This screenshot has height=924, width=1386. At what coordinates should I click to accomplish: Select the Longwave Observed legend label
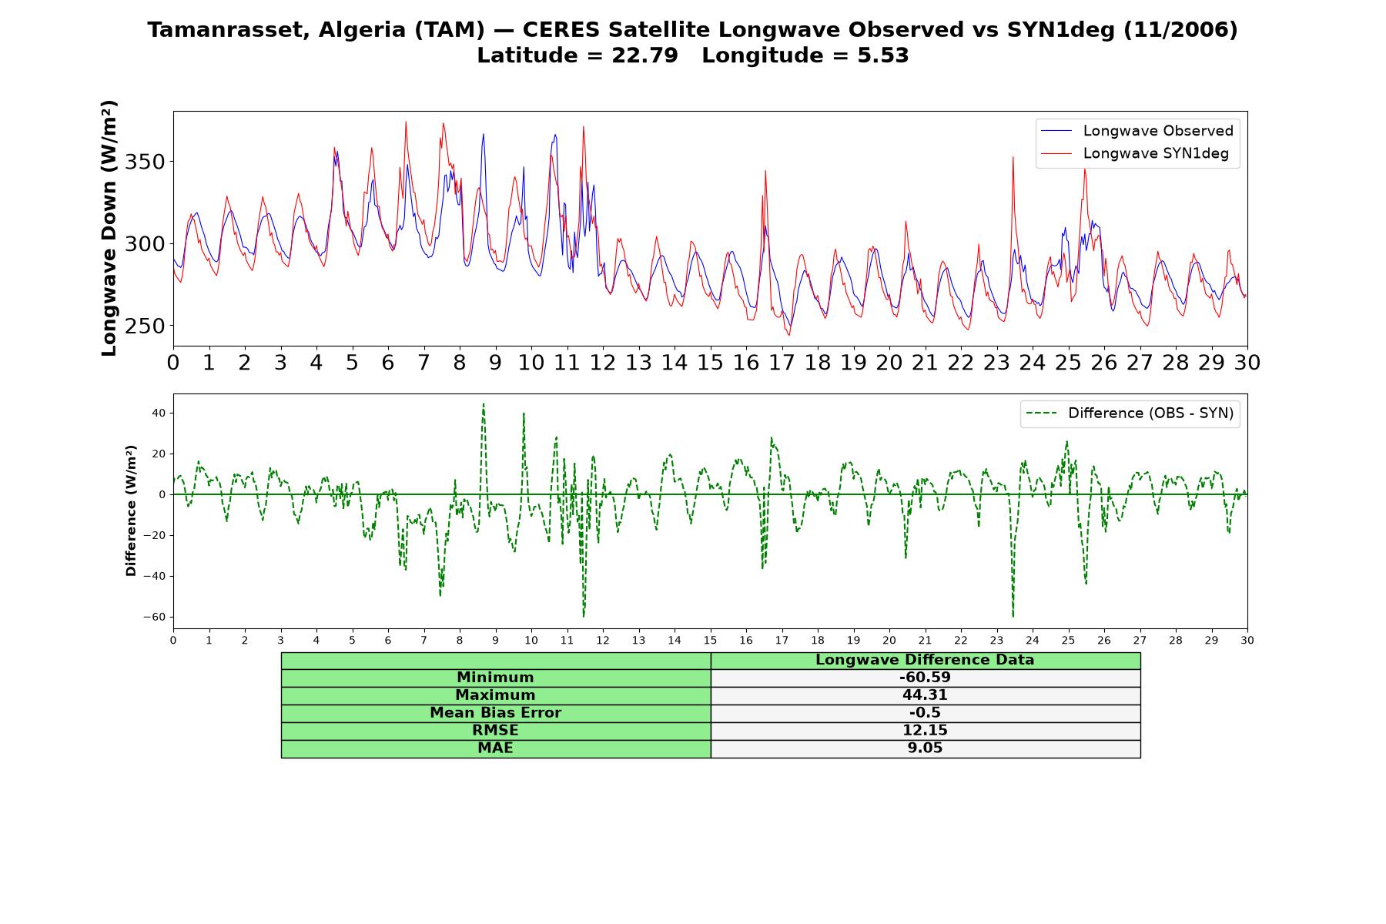coord(1158,131)
